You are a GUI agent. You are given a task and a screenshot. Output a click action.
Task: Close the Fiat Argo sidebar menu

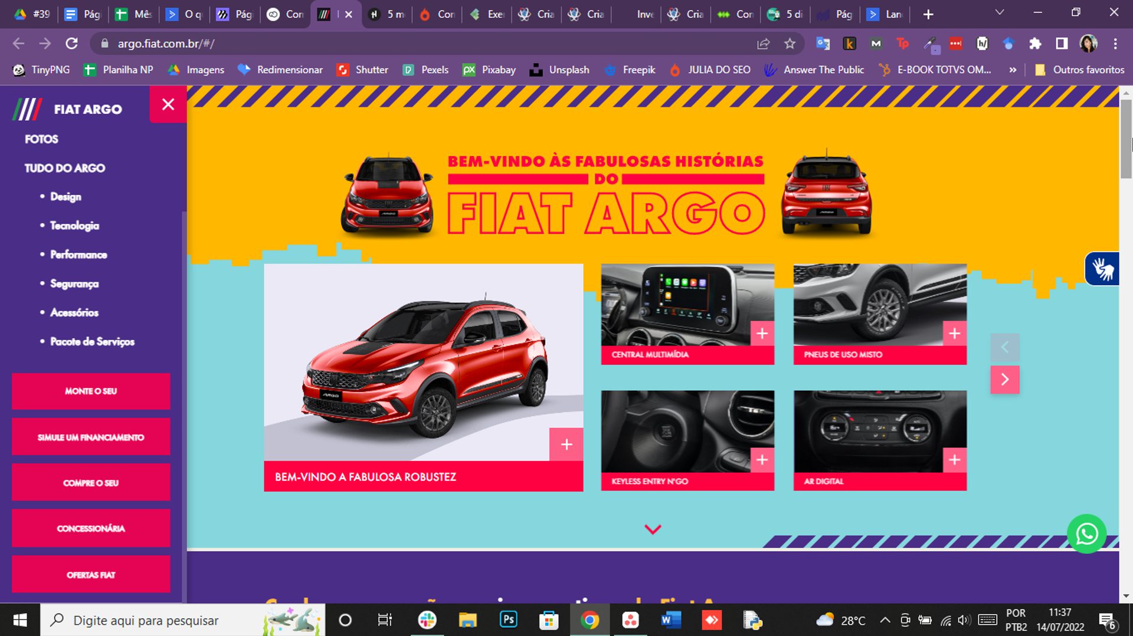(x=168, y=104)
